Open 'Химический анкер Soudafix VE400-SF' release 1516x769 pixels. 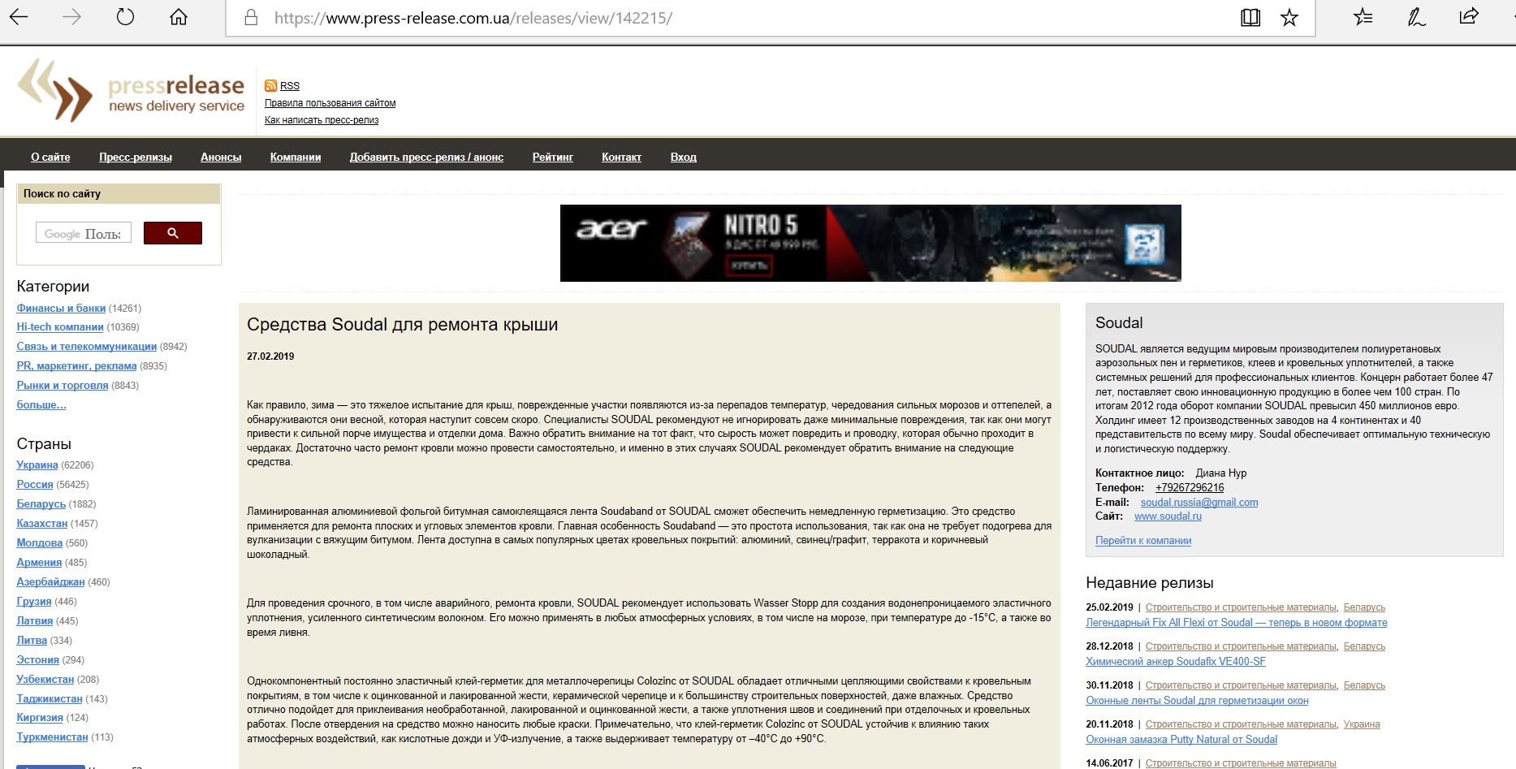point(1176,661)
